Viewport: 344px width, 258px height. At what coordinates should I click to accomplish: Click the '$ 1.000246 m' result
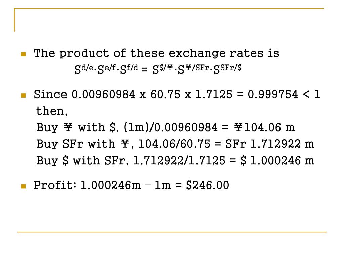pyautogui.click(x=277, y=160)
